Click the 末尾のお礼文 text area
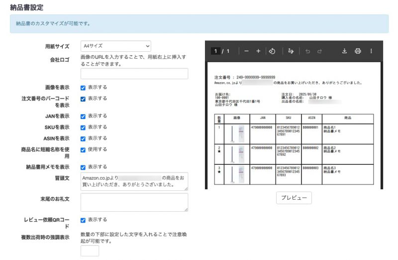 click(134, 202)
